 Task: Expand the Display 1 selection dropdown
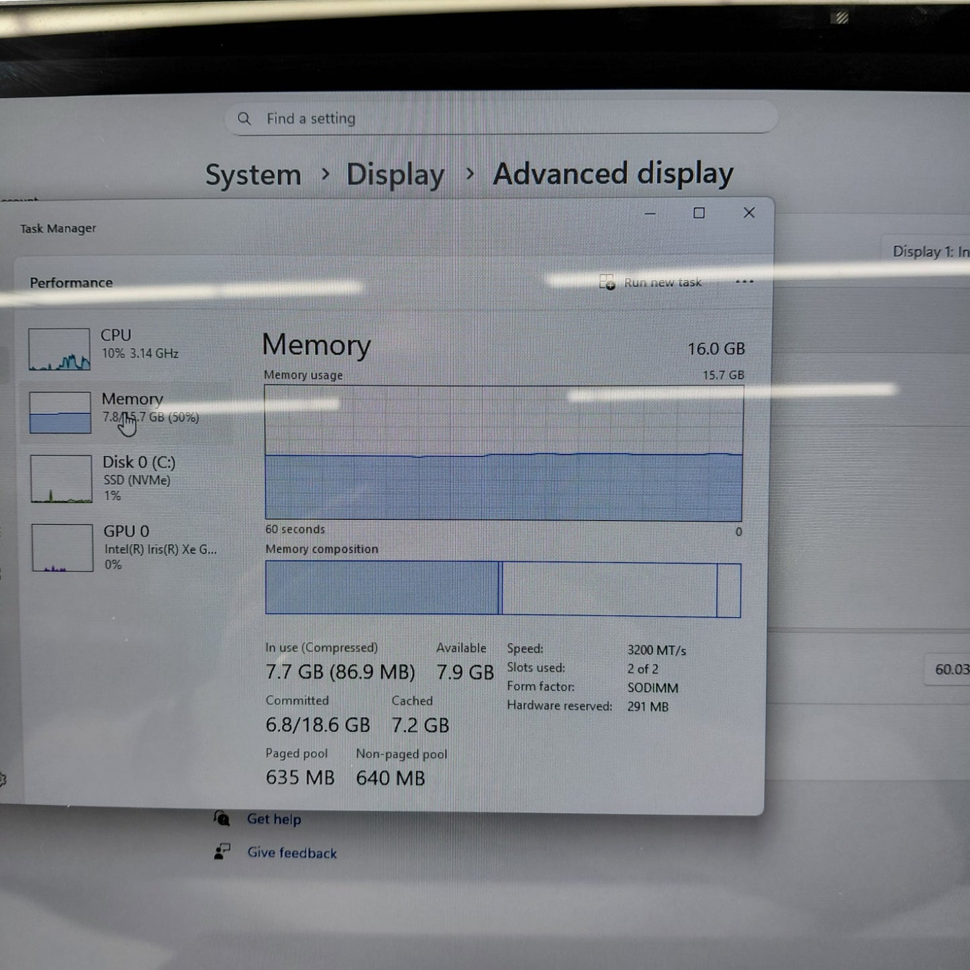coord(929,252)
